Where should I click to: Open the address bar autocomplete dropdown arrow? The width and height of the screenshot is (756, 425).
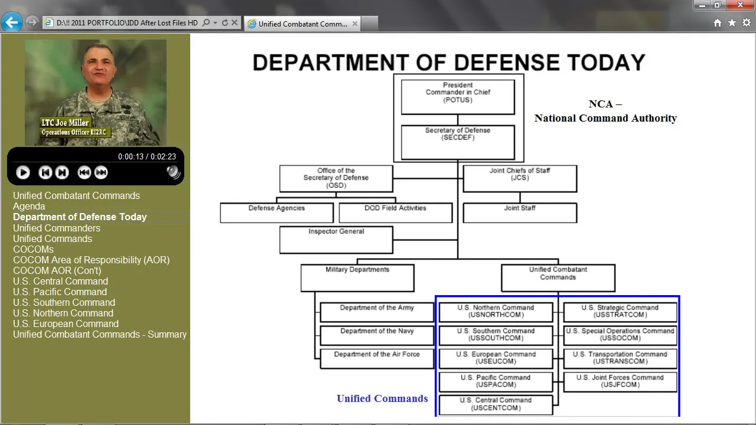coord(216,23)
